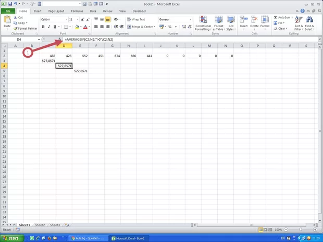Toggle Bottom Align in Alignment group
This screenshot has width=323, height=242.
(107, 19)
